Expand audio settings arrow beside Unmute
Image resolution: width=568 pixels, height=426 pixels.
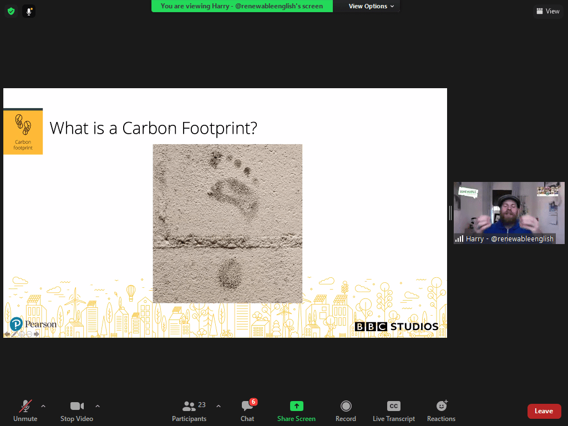click(43, 406)
